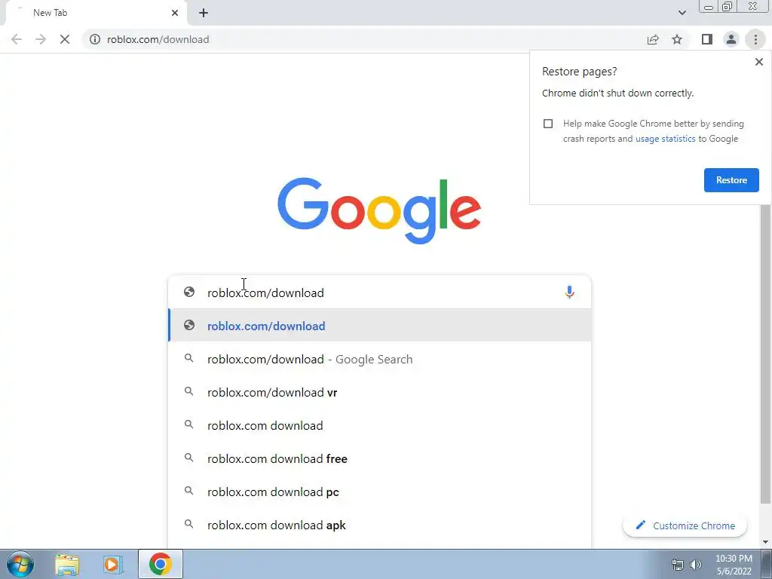Close the New Tab tab

175,13
